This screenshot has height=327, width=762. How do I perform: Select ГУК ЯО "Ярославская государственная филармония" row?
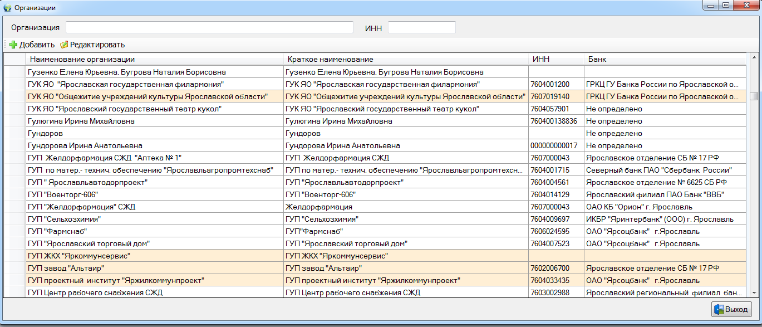[155, 84]
